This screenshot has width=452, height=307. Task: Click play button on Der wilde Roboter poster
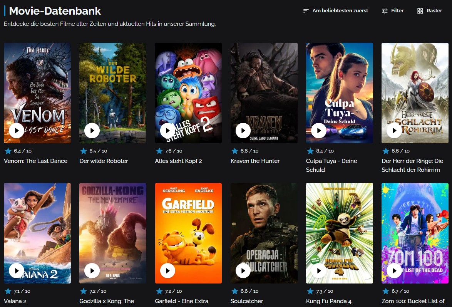coord(92,131)
